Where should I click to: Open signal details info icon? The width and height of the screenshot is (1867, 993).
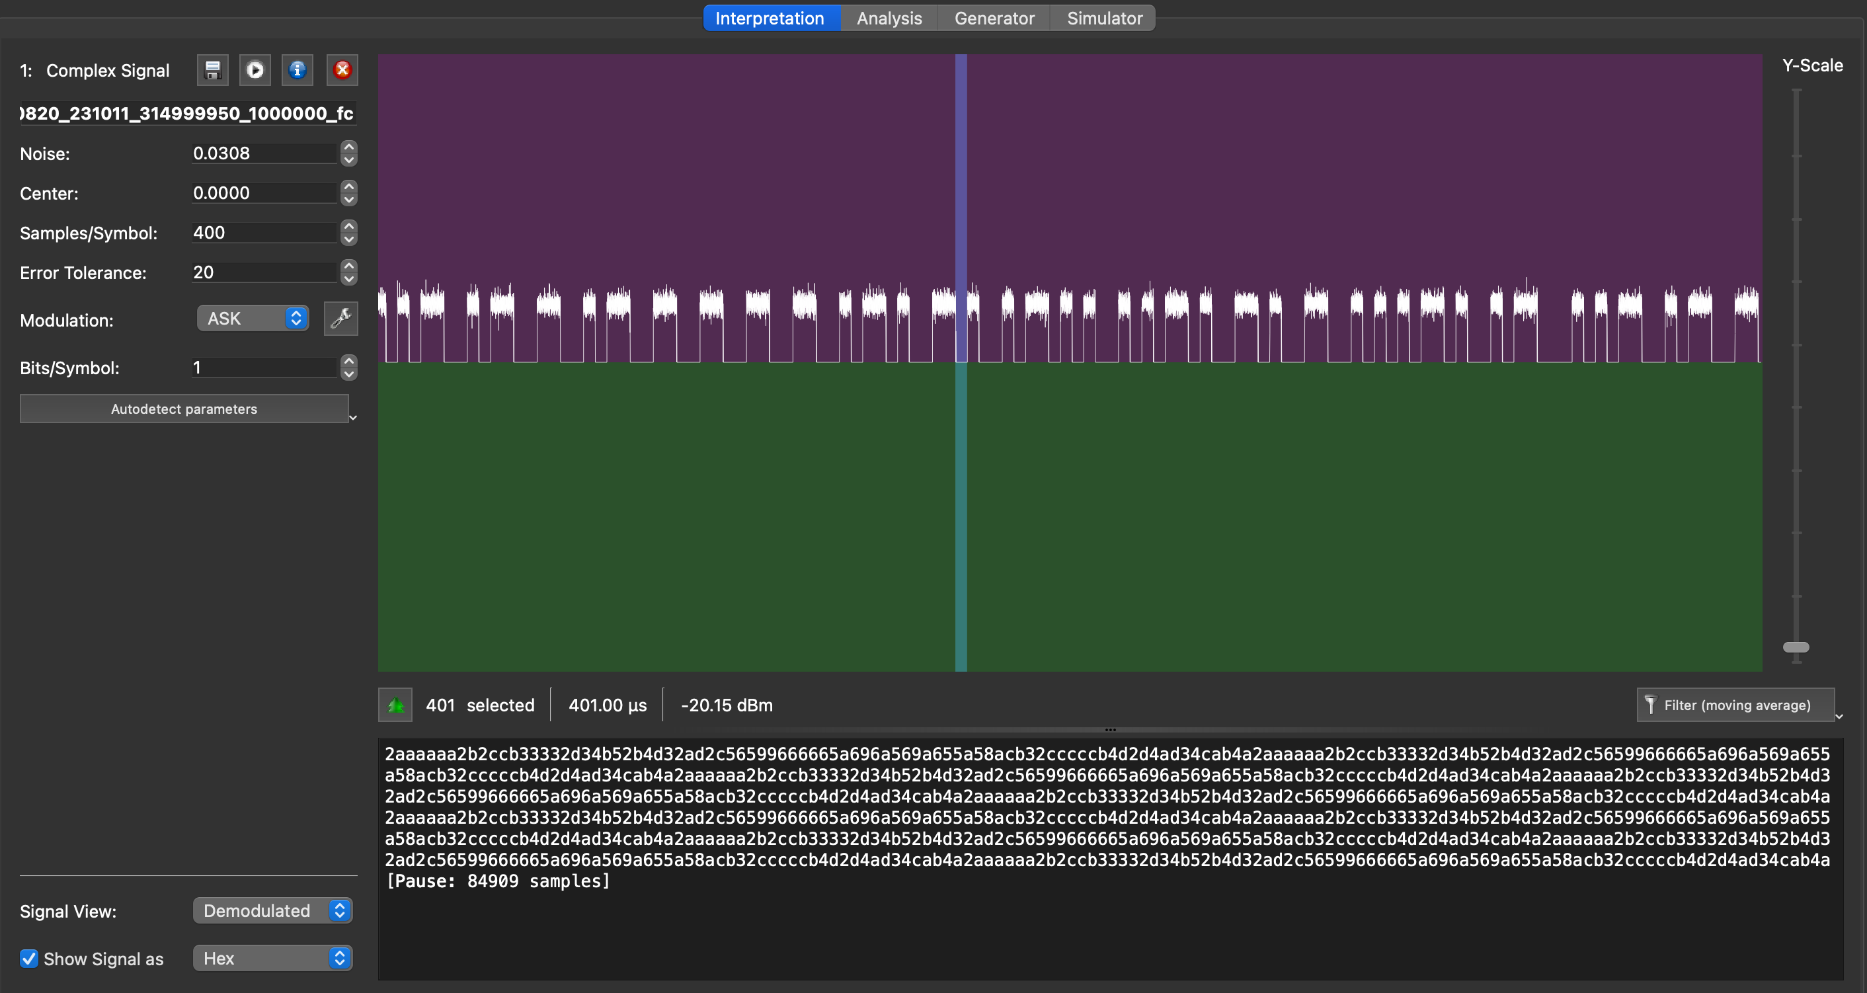297,70
